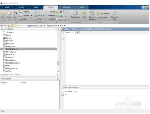Click bin in the folder path
Image resolution: width=150 pixels, height=114 pixels.
click(62, 26)
